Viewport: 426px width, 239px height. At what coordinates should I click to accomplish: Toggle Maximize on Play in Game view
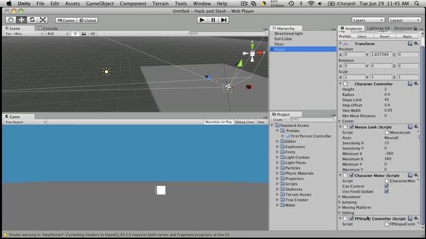coord(219,122)
